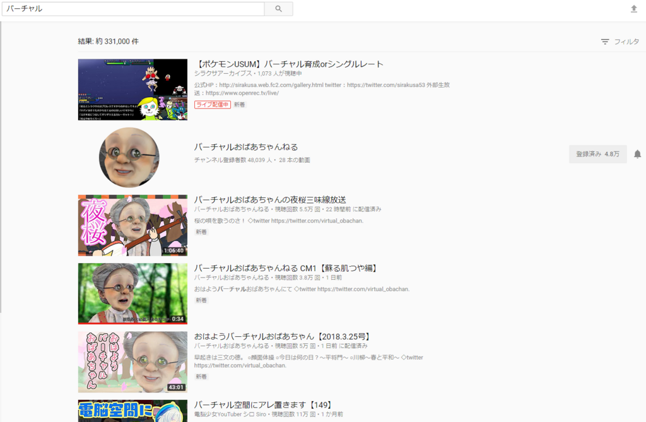The width and height of the screenshot is (646, 422).
Task: Open title バーチャル空間にアレ置きます【149】
Action: pyautogui.click(x=263, y=405)
